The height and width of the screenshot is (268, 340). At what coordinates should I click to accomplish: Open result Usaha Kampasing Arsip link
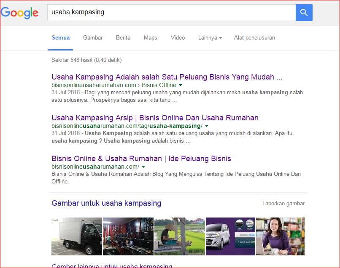[x=155, y=118]
